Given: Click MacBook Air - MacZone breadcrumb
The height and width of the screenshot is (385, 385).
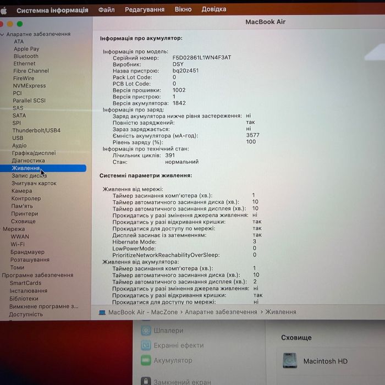Looking at the screenshot, I should [x=143, y=312].
